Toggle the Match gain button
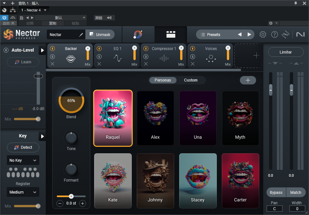Image resolution: width=309 pixels, height=215 pixels. click(x=296, y=193)
